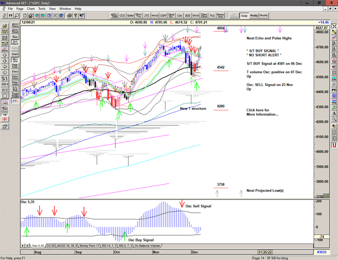This screenshot has height=260, width=338.
Task: Select the Bias indicator button
Action: (15, 37)
